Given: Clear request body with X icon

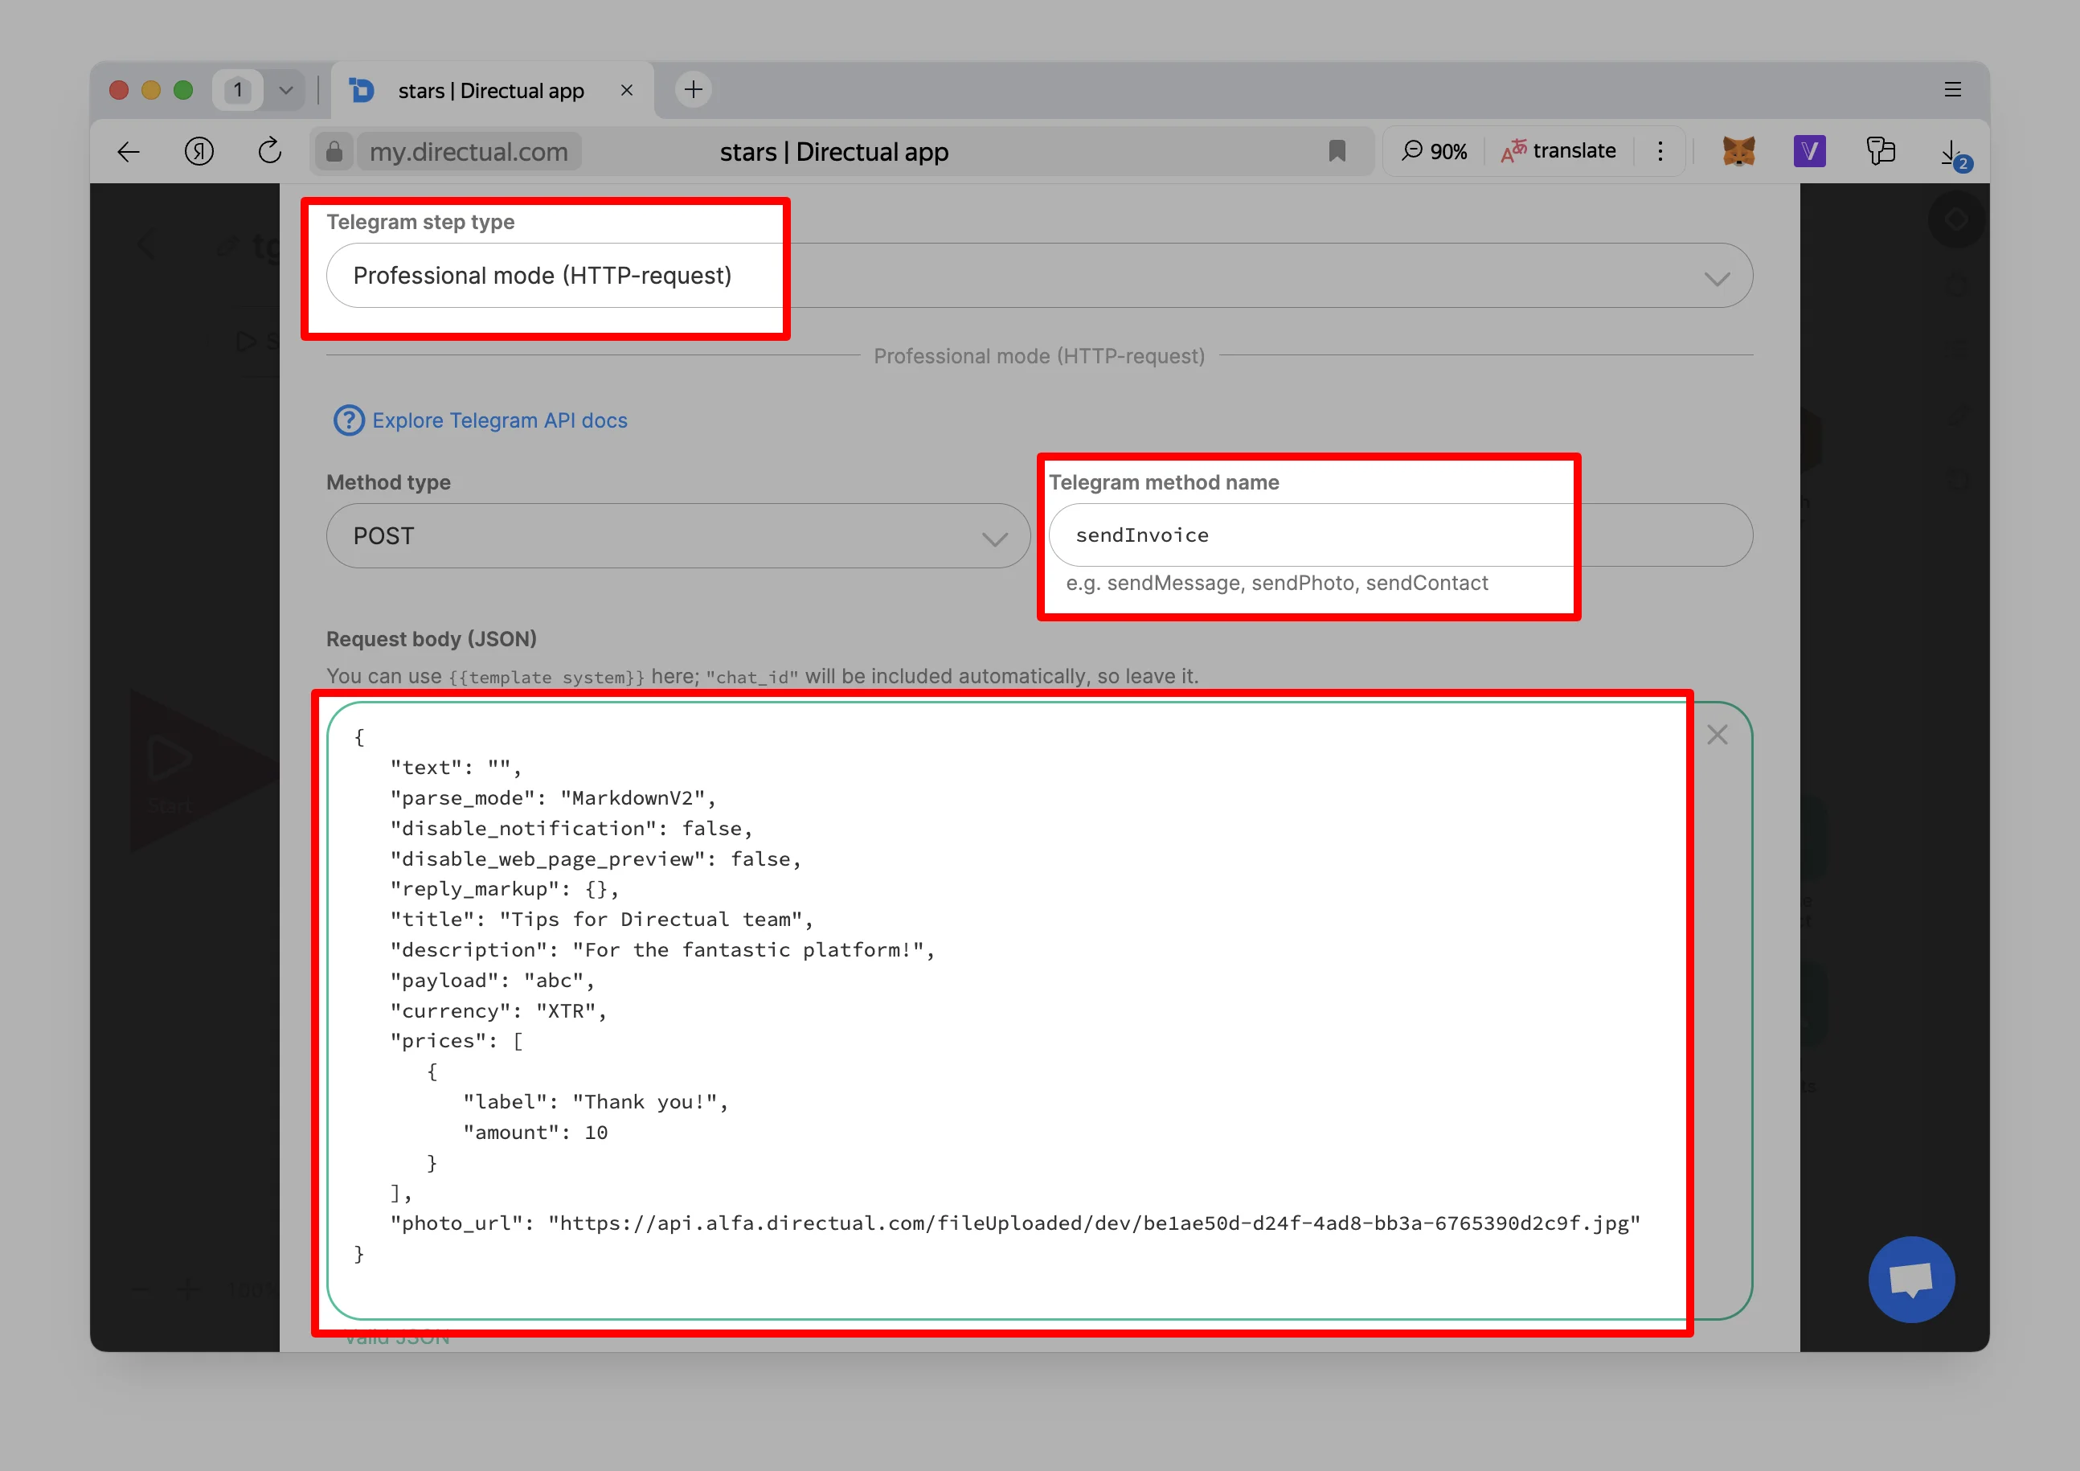Looking at the screenshot, I should point(1717,735).
